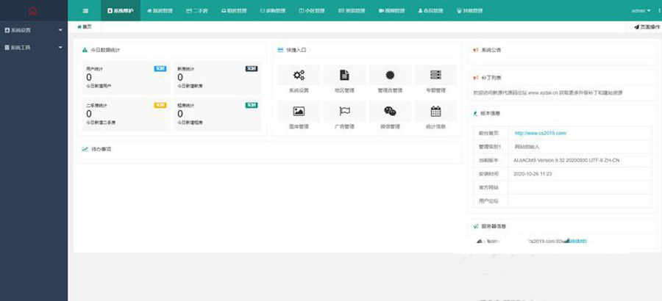
Task: Open 微信管理 WeChat shortcut icon
Action: pyautogui.click(x=390, y=111)
